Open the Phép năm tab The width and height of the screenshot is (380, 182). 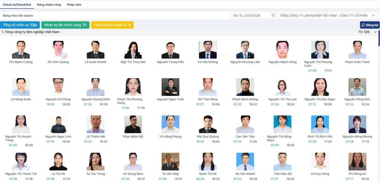click(x=74, y=4)
